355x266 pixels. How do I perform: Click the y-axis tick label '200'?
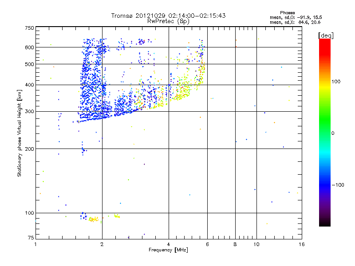(x=29, y=149)
